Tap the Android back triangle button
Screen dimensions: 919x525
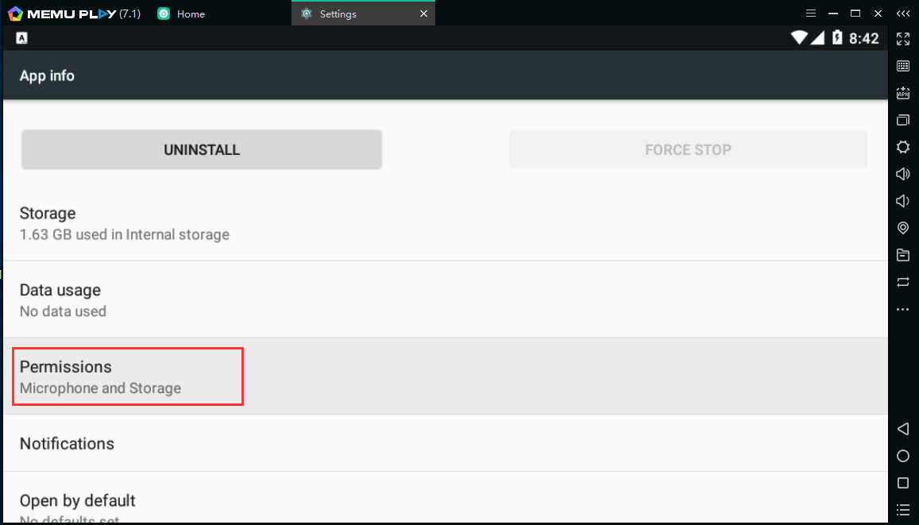tap(903, 429)
